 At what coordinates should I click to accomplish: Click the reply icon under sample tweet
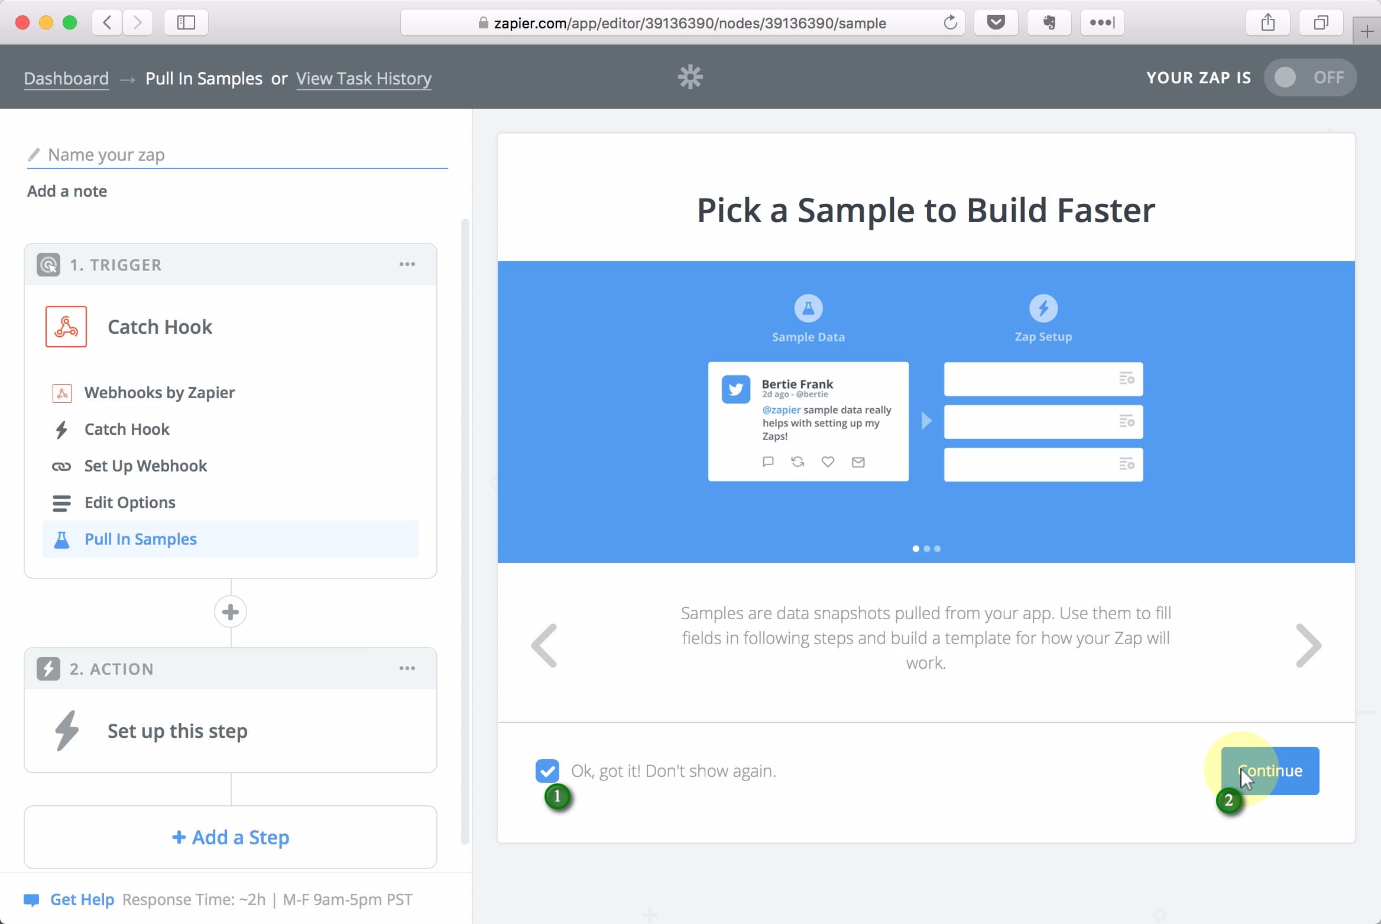tap(768, 461)
